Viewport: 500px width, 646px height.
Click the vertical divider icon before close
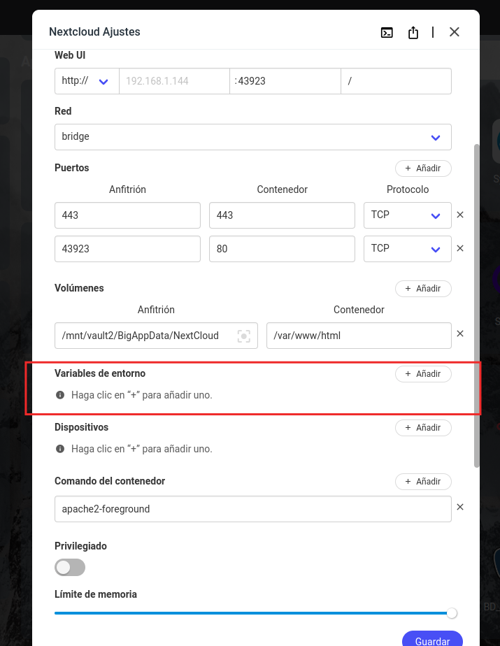[x=432, y=32]
